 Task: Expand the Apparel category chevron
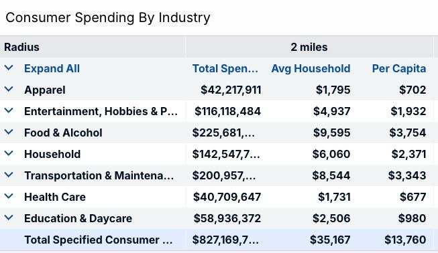[x=9, y=89]
